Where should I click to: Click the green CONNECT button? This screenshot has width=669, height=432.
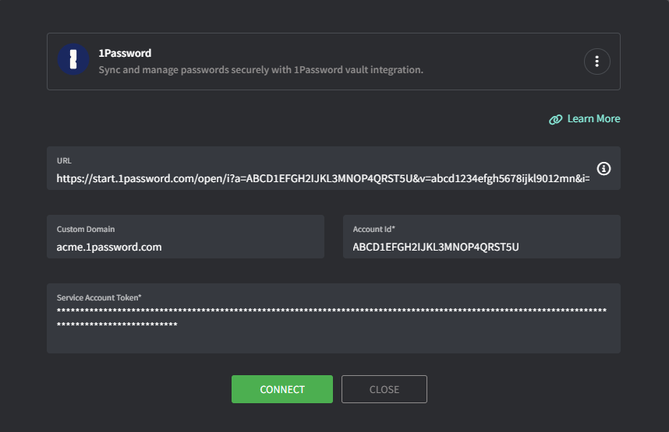click(282, 389)
